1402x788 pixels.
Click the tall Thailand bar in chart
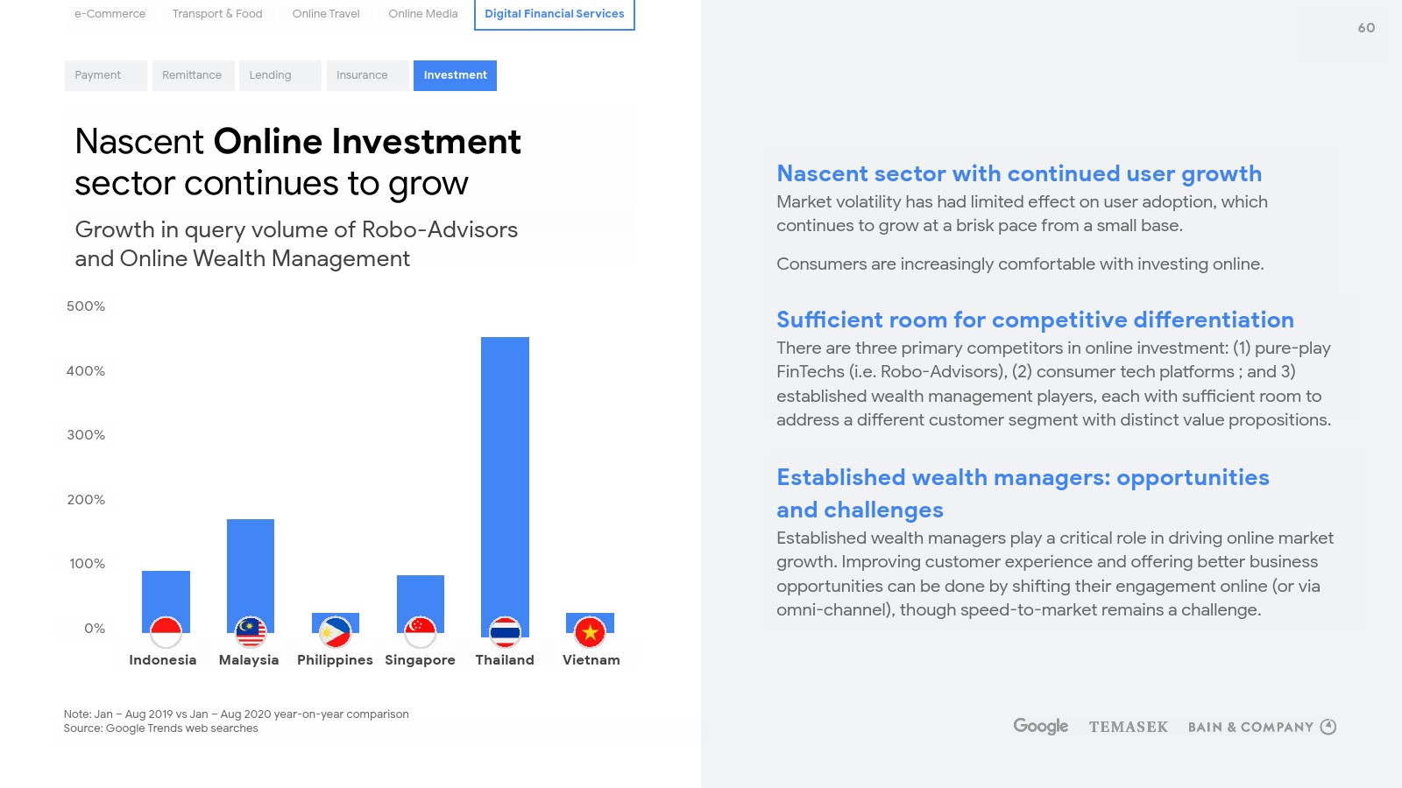(505, 473)
